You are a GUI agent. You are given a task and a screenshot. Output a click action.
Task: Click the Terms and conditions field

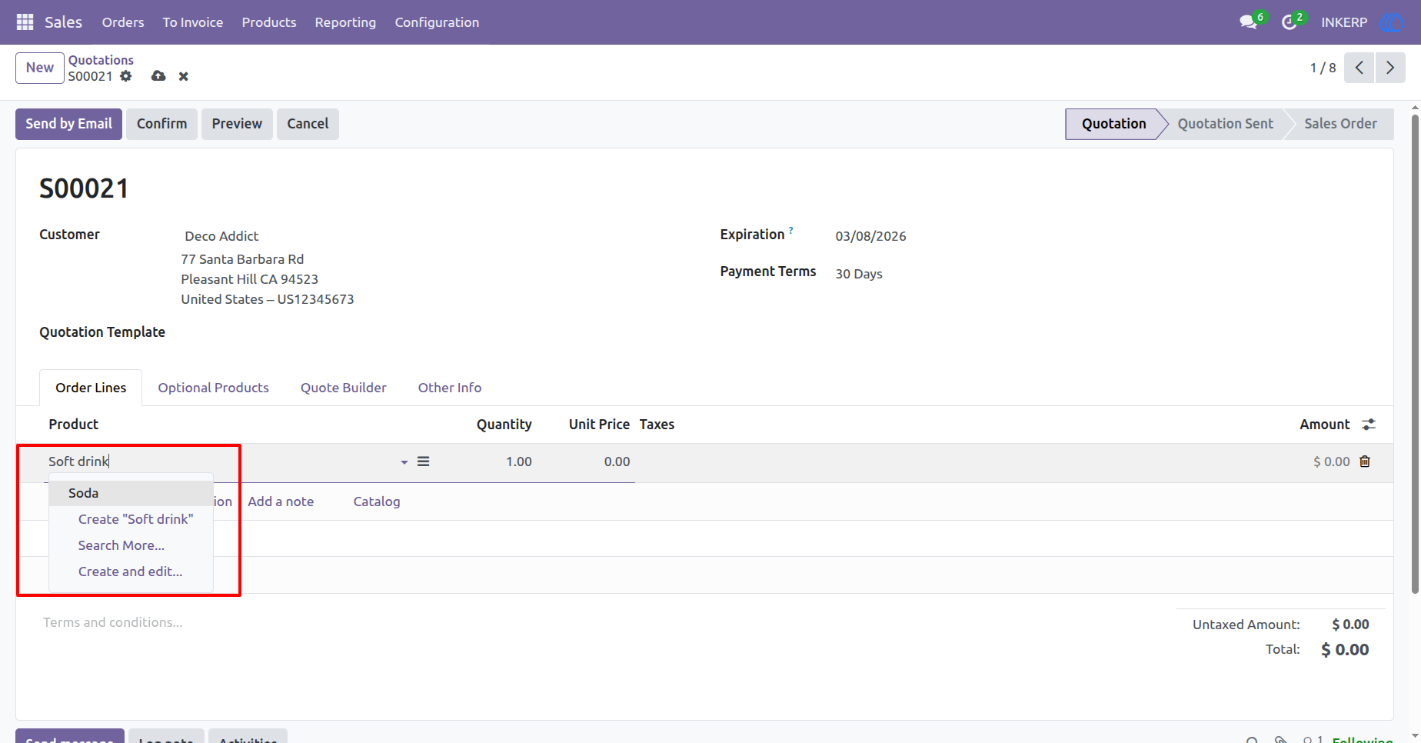point(113,622)
